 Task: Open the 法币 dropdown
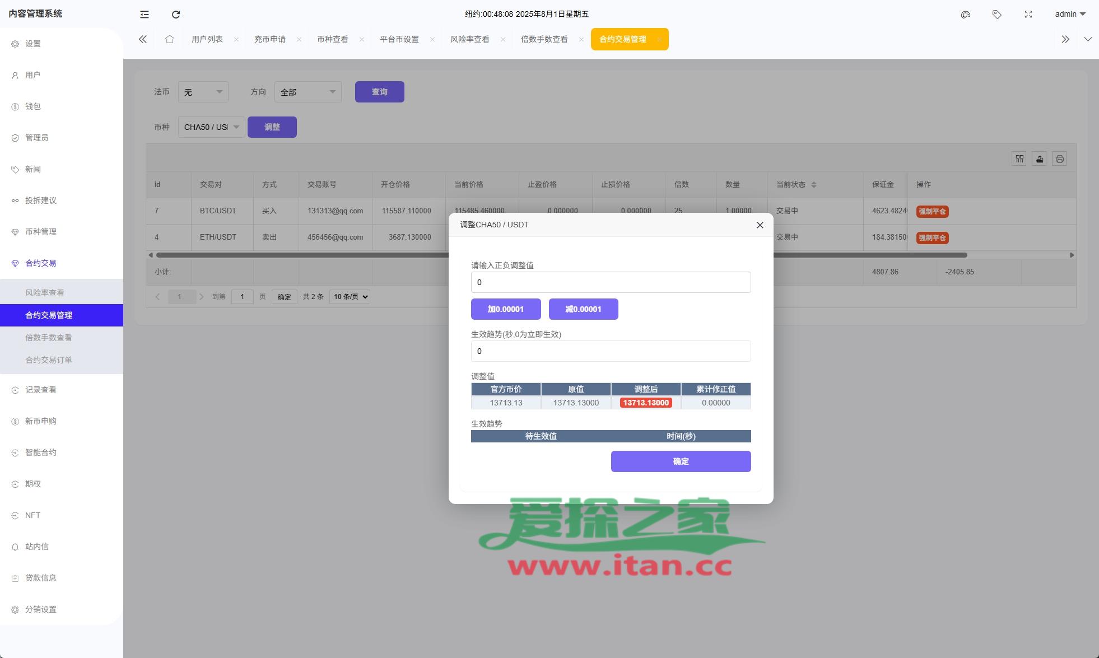(203, 92)
